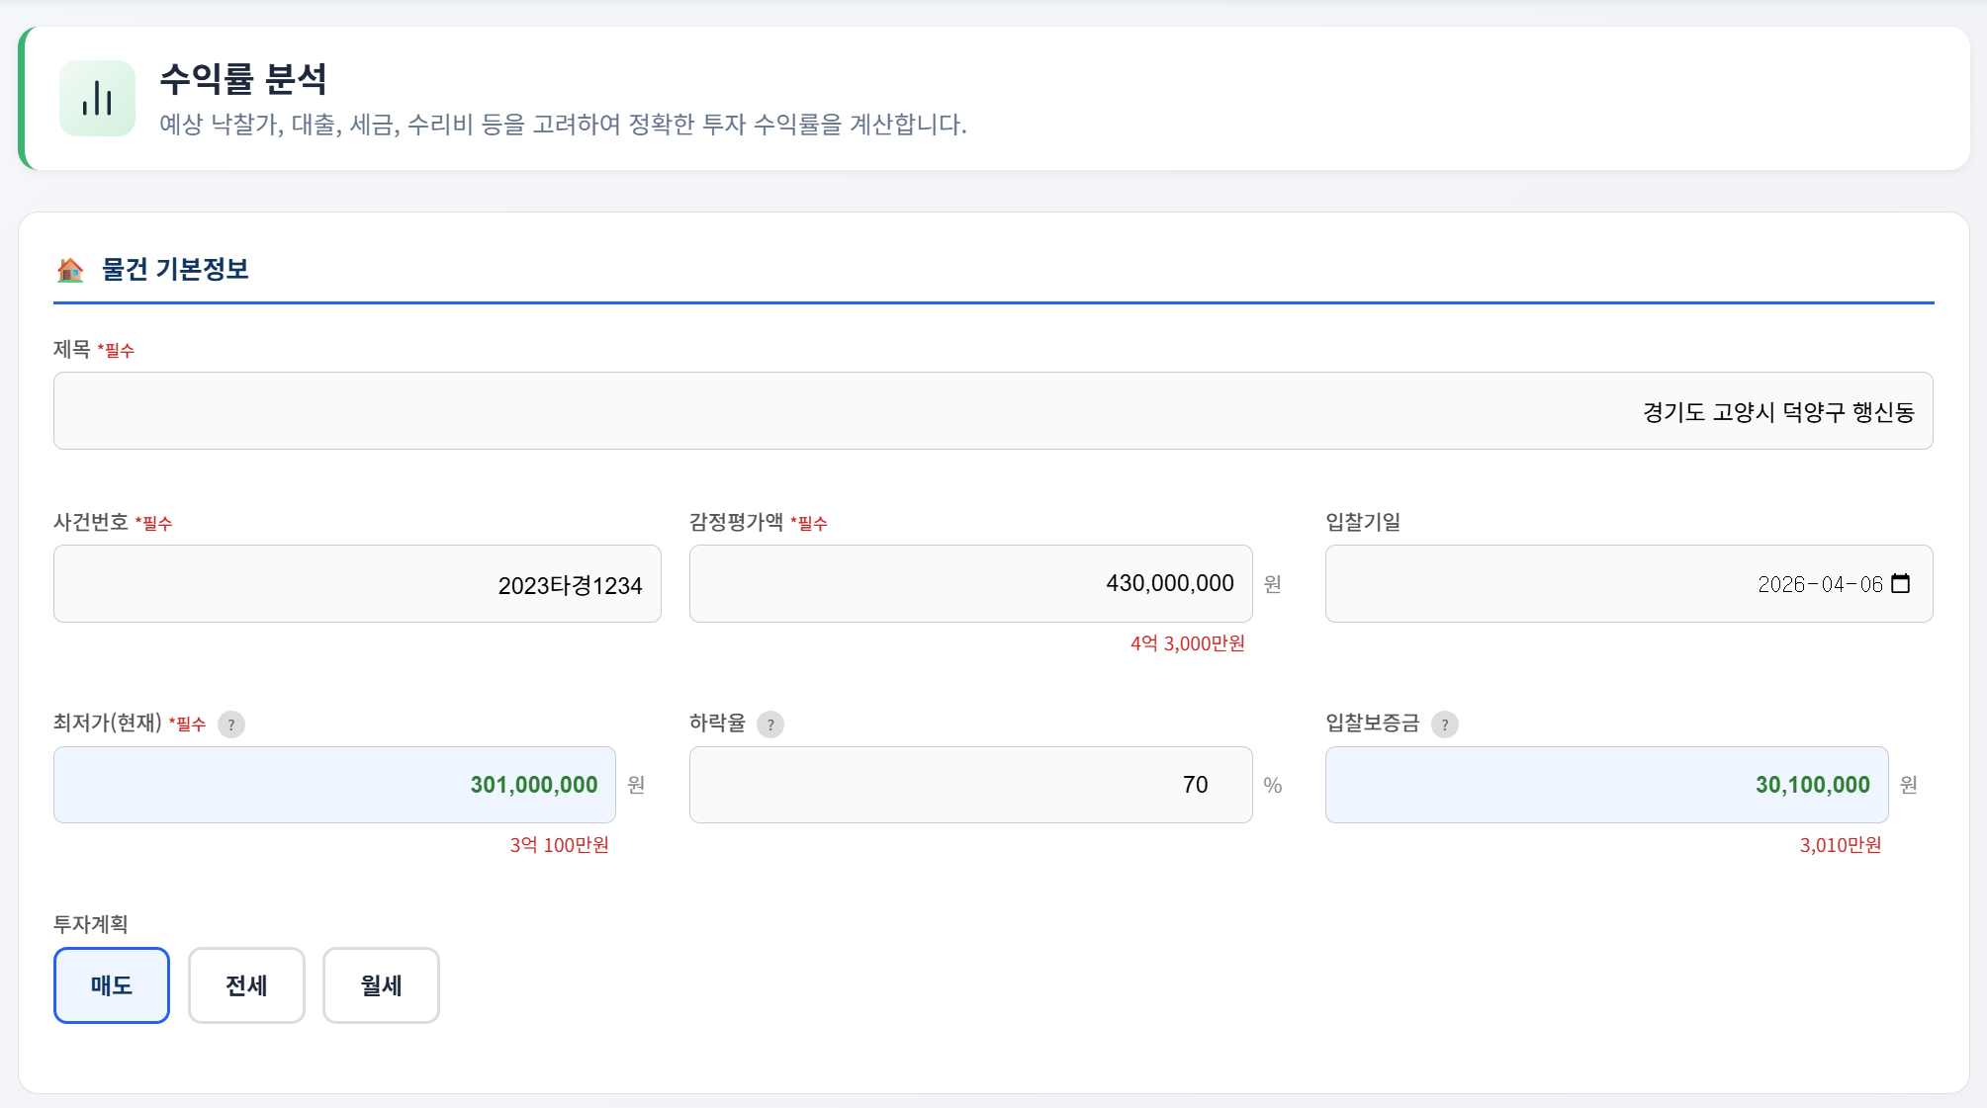
Task: Click the highlighted 301,000,000 최저가 field
Action: click(334, 785)
